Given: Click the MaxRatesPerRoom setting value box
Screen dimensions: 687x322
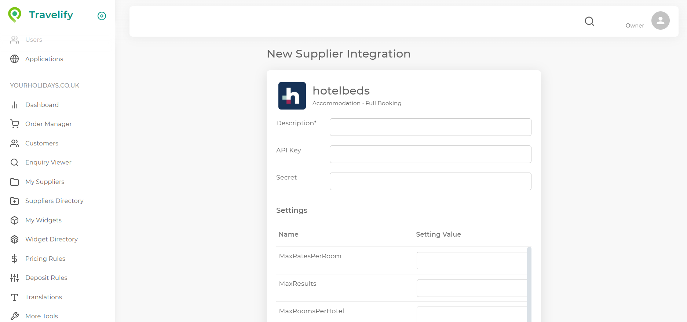Looking at the screenshot, I should (x=472, y=260).
